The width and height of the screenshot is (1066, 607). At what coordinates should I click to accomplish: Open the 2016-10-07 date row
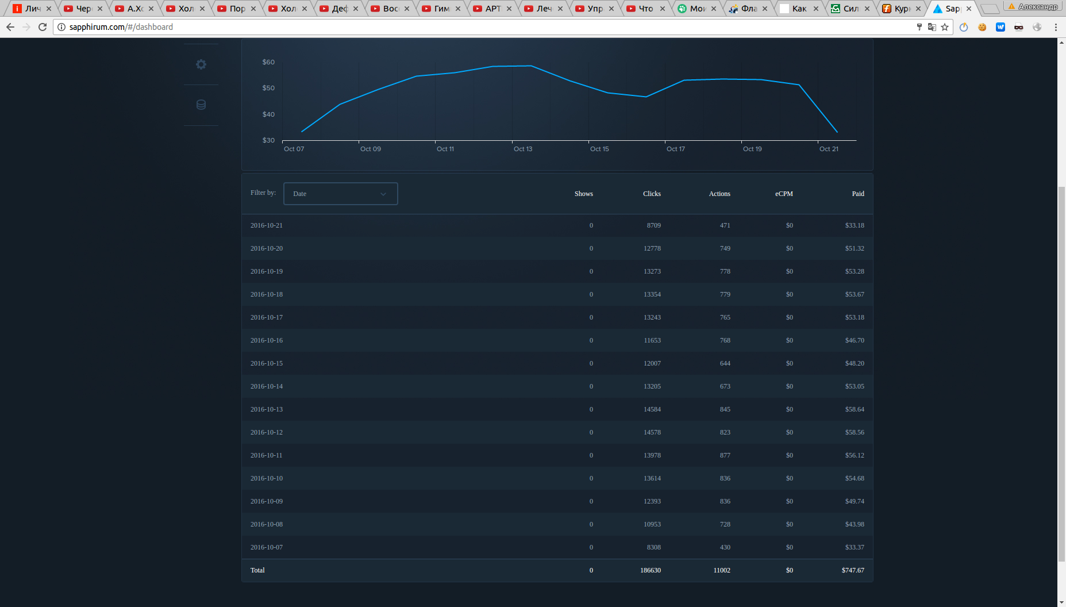tap(557, 547)
